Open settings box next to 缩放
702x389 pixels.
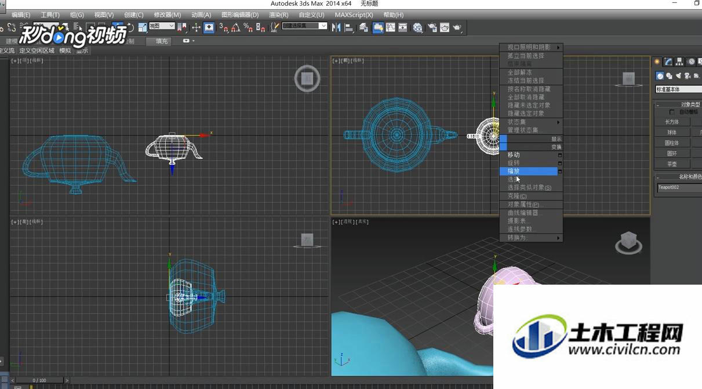coord(560,172)
